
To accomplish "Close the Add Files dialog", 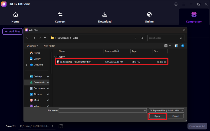I will click(x=184, y=30).
